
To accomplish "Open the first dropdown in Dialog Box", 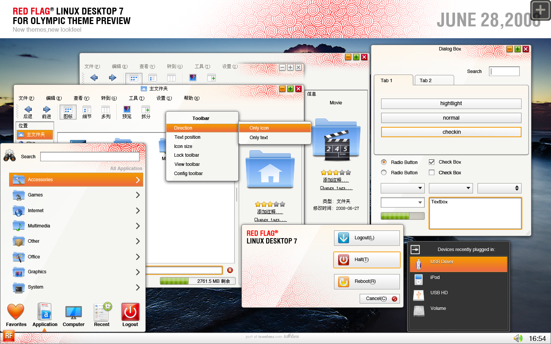I will click(x=403, y=188).
